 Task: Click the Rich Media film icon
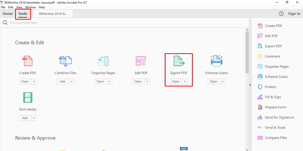[x=28, y=97]
